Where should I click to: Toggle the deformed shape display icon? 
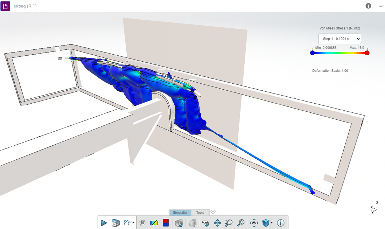192,223
